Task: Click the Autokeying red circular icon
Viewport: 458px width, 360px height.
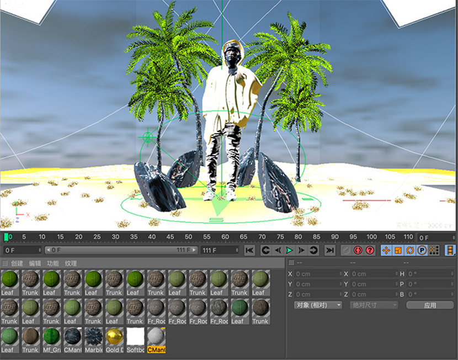Action: pos(358,250)
